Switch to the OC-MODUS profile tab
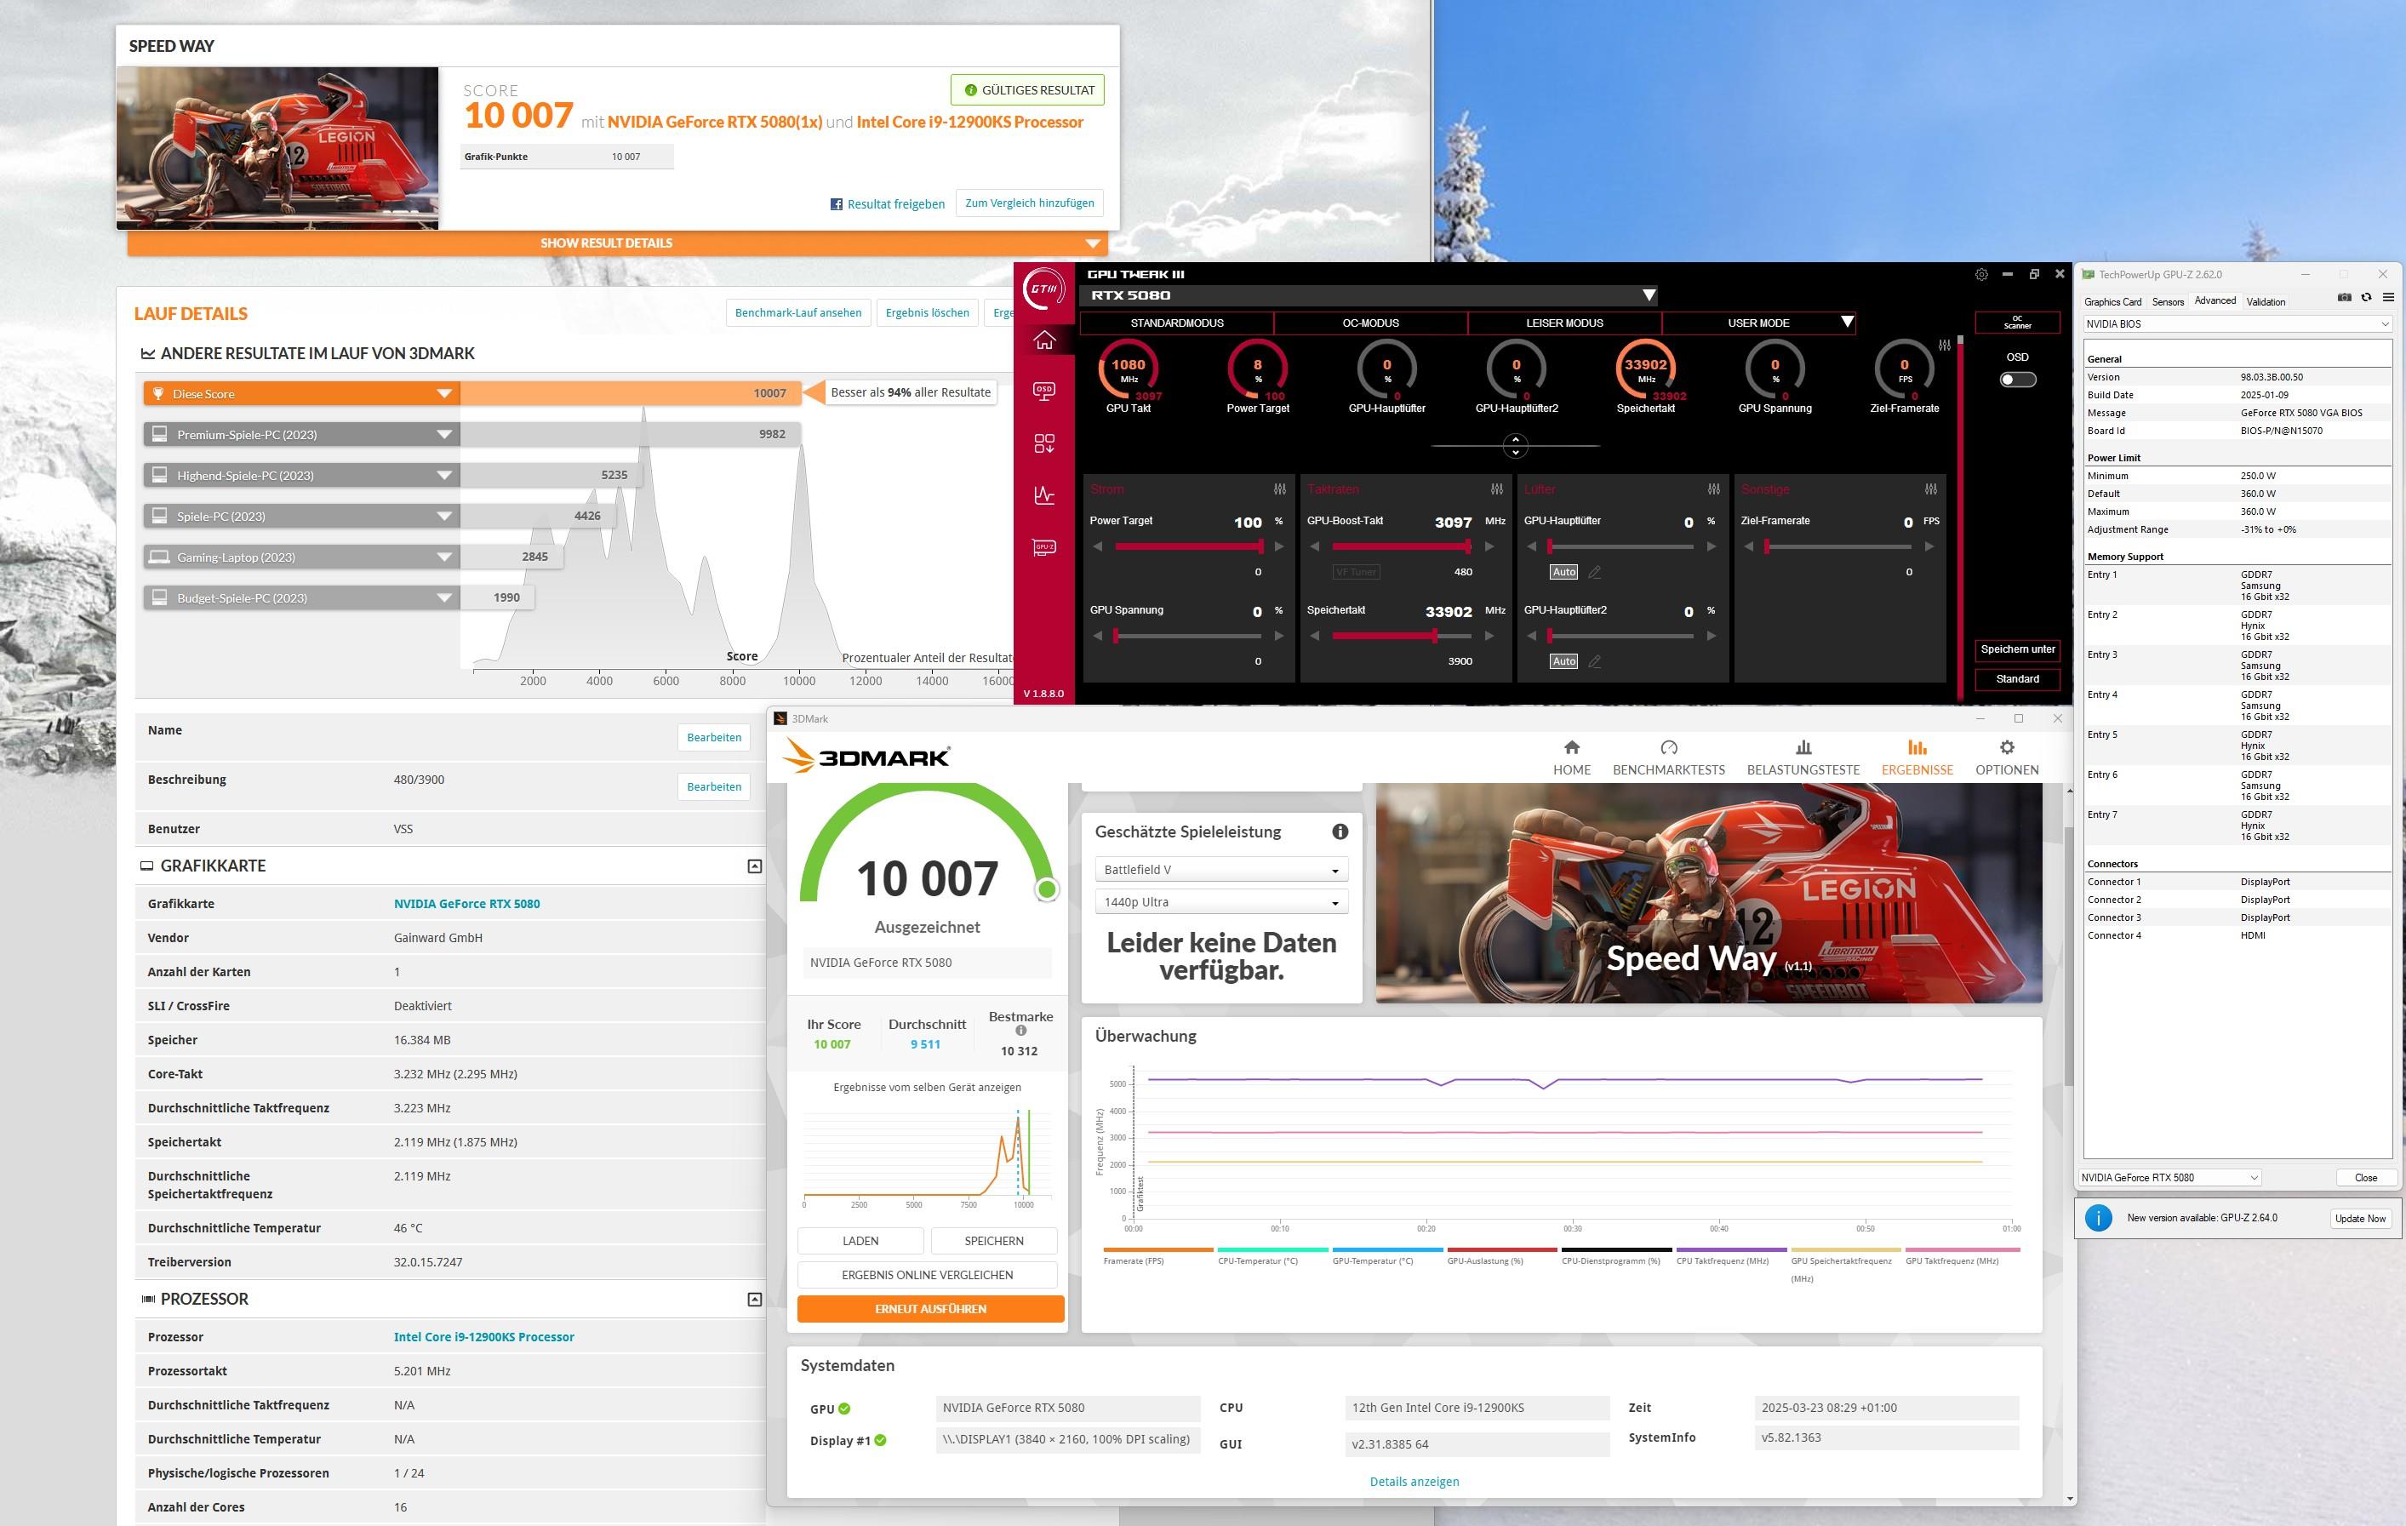Screen dimensions: 2406x1526 coord(1370,323)
